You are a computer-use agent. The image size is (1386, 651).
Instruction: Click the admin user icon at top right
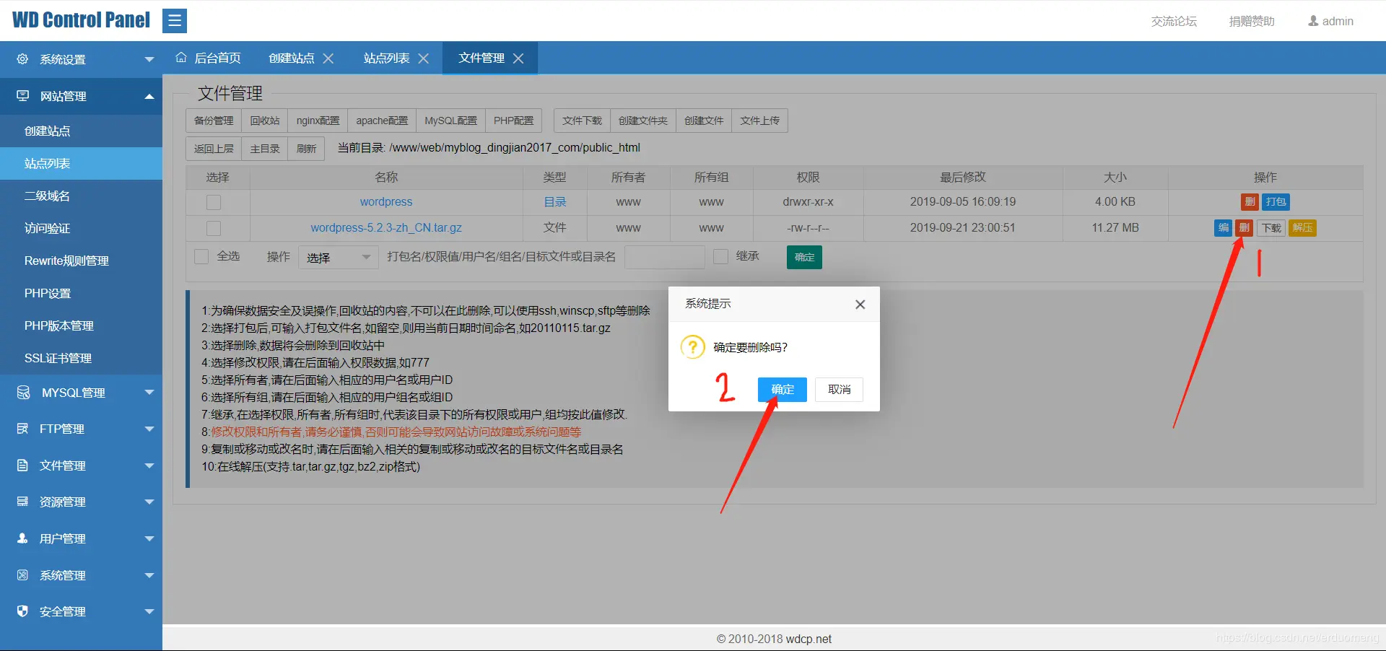coord(1314,21)
